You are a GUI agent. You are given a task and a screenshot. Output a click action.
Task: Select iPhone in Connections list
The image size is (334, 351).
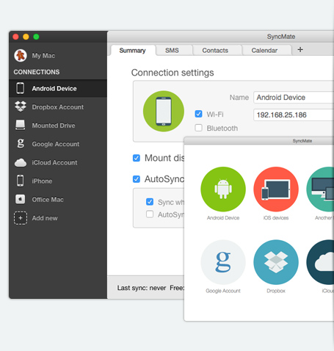[x=58, y=181]
